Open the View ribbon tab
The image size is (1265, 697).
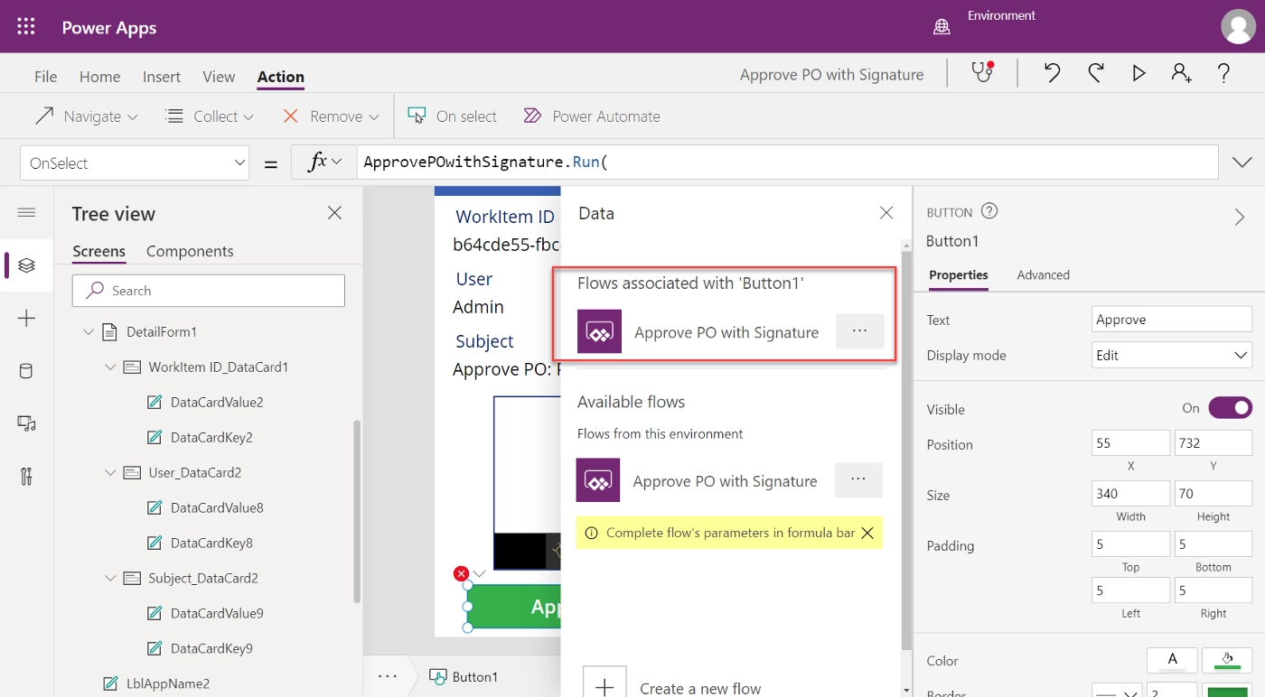[219, 77]
